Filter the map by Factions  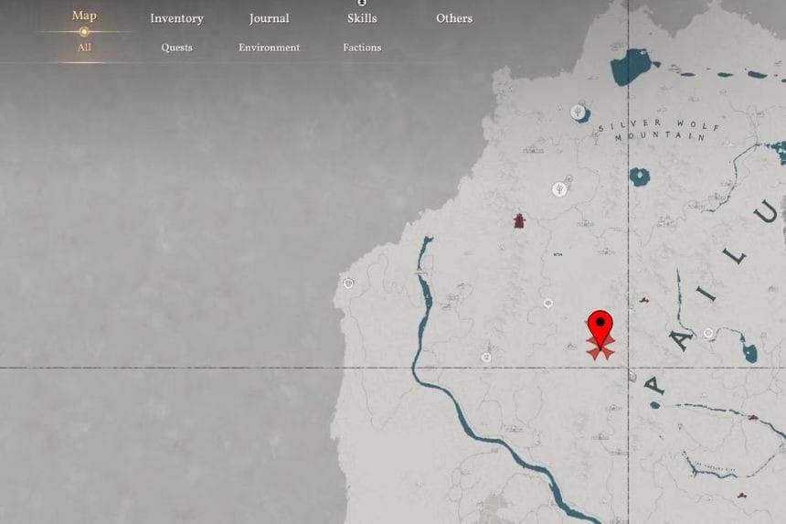click(362, 48)
